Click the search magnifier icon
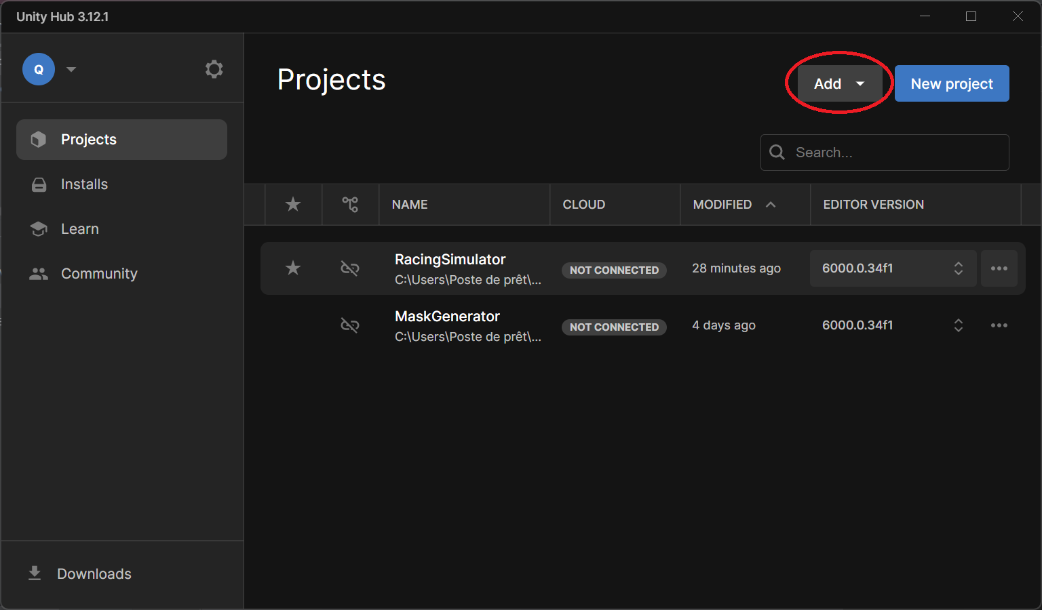This screenshot has height=610, width=1042. 777,152
